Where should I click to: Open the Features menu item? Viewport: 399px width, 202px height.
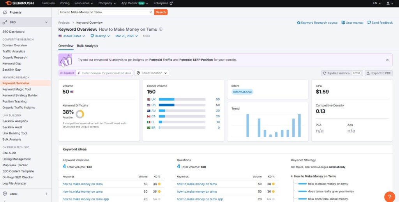48,3
